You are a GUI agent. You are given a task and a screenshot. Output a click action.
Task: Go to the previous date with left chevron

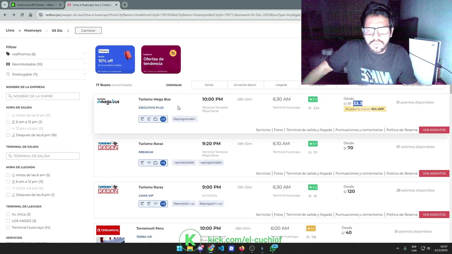[47, 31]
